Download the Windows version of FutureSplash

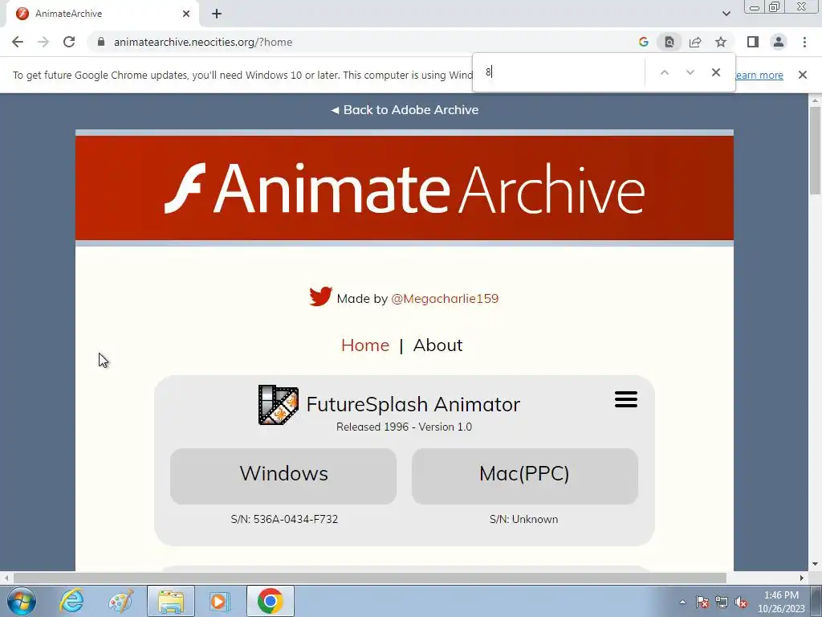coord(283,476)
